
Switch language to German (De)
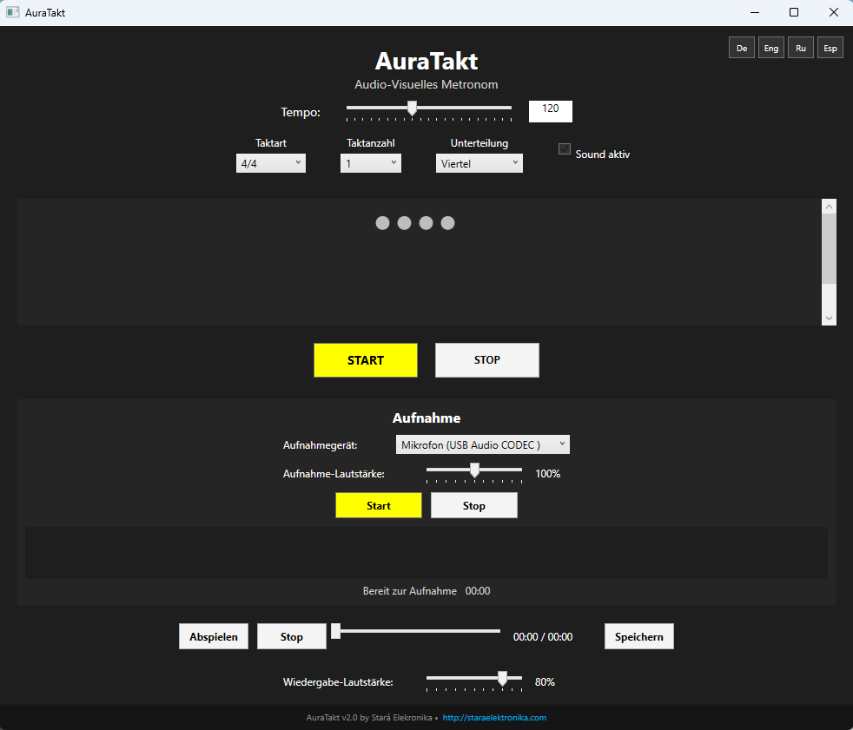(x=742, y=48)
